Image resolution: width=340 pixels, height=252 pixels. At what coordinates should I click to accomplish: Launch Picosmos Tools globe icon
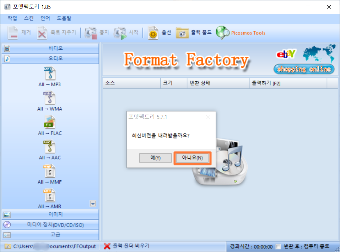pos(222,33)
